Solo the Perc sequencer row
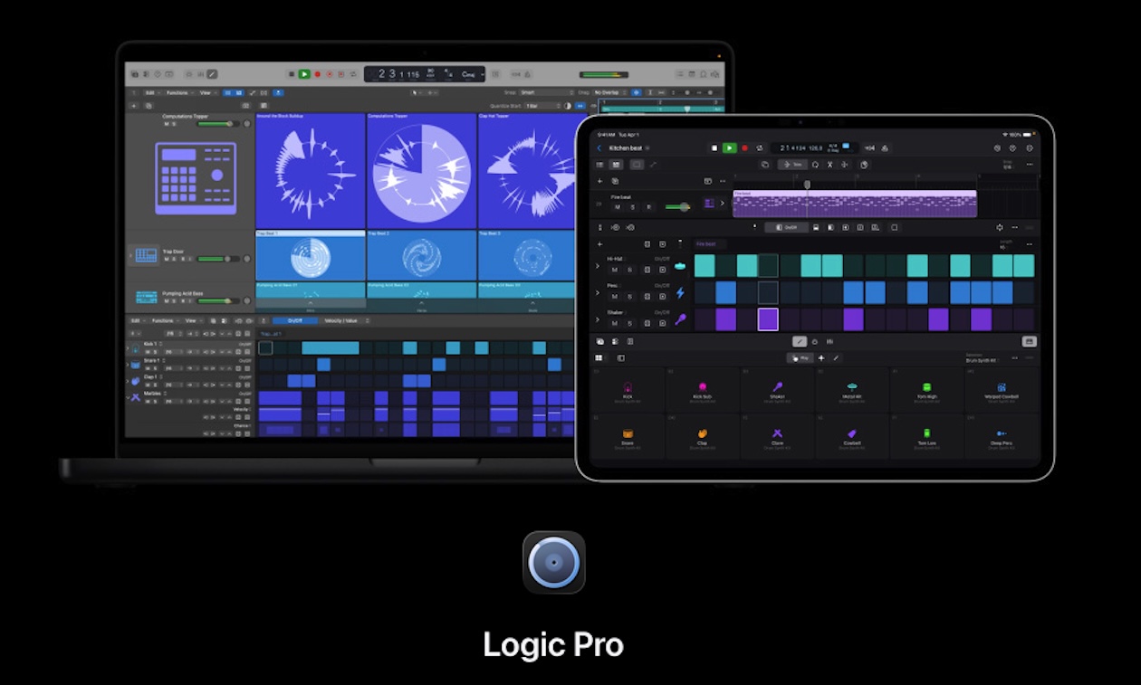1141x685 pixels. (x=630, y=297)
